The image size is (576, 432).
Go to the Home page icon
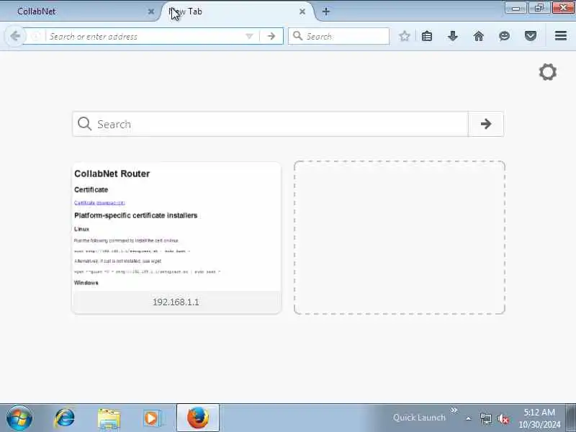(479, 36)
